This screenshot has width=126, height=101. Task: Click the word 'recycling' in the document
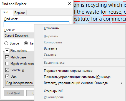coord(96,5)
